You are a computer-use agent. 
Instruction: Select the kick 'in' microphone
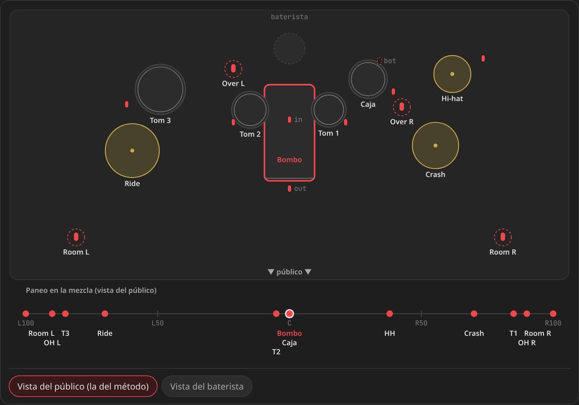[x=289, y=119]
